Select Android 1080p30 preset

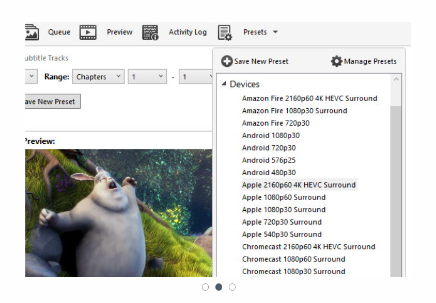click(x=271, y=136)
